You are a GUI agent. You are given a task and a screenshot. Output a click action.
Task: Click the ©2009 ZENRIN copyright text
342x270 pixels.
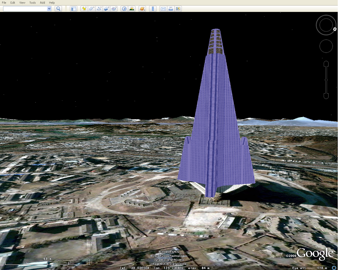tap(168, 252)
